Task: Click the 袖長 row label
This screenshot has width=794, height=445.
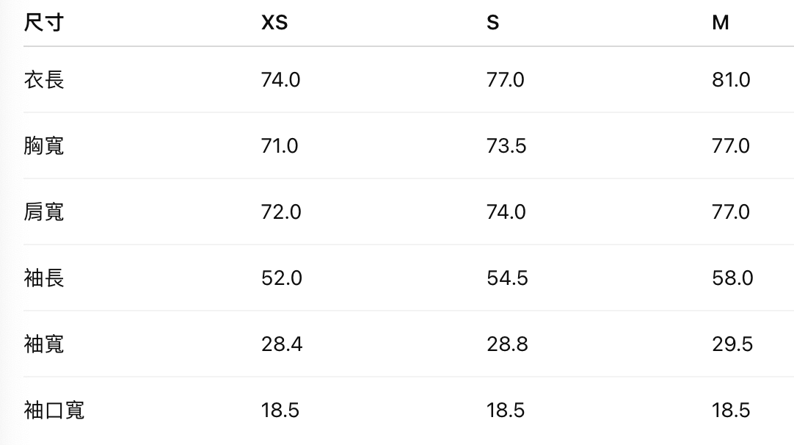Action: click(44, 278)
